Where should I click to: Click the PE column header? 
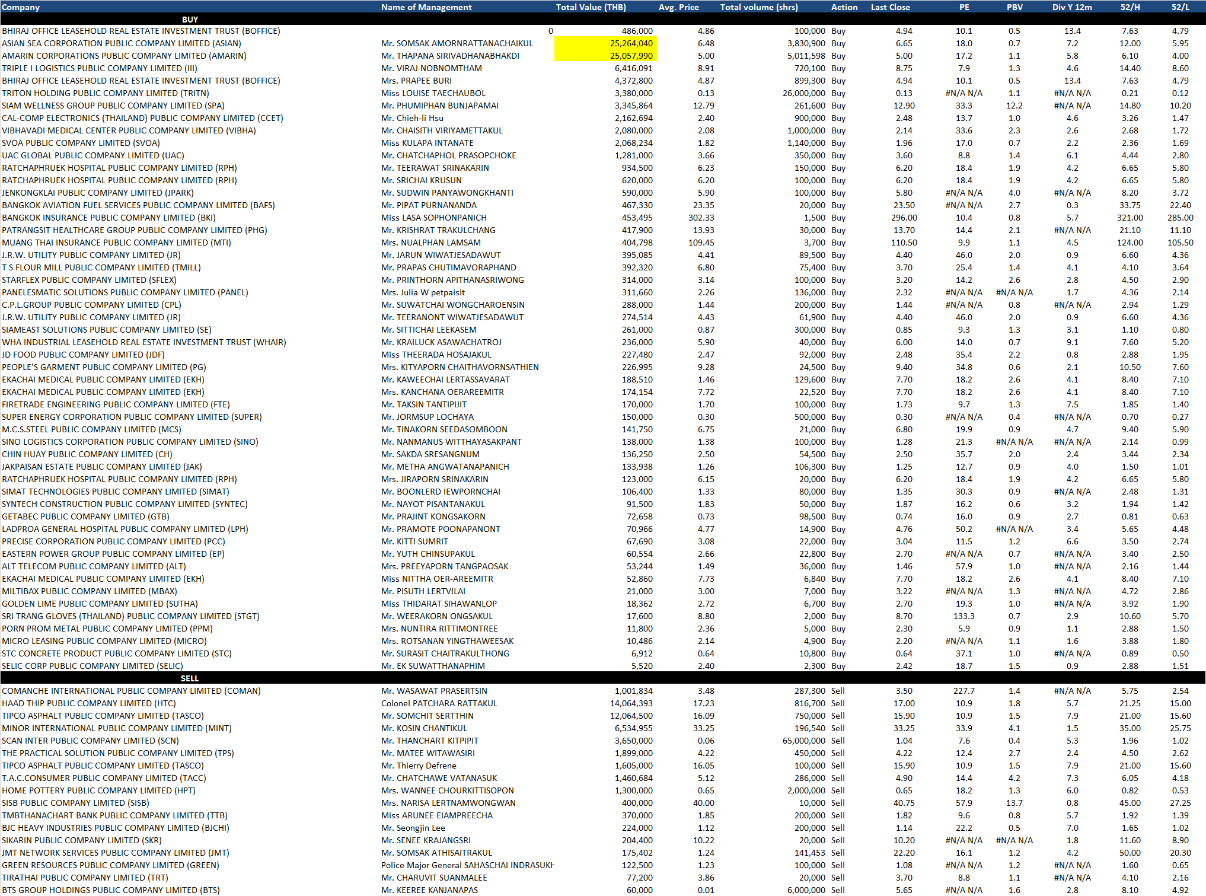964,7
